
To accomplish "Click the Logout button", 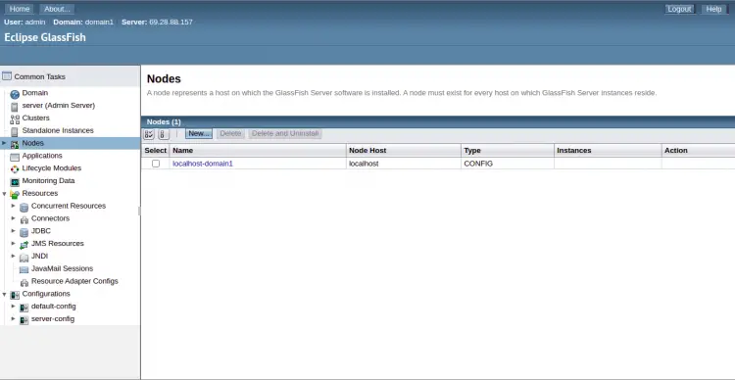I will pyautogui.click(x=679, y=9).
